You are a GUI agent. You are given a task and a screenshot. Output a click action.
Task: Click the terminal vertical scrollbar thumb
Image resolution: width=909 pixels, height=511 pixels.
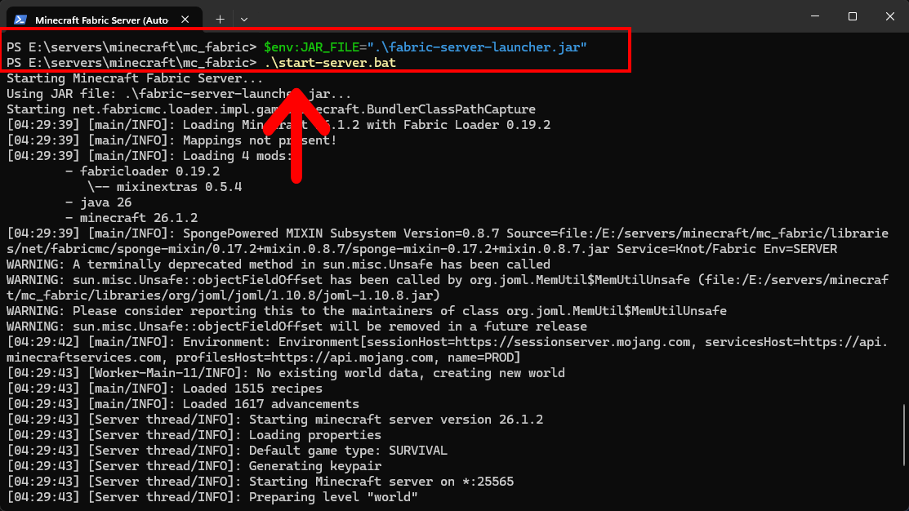tap(904, 434)
